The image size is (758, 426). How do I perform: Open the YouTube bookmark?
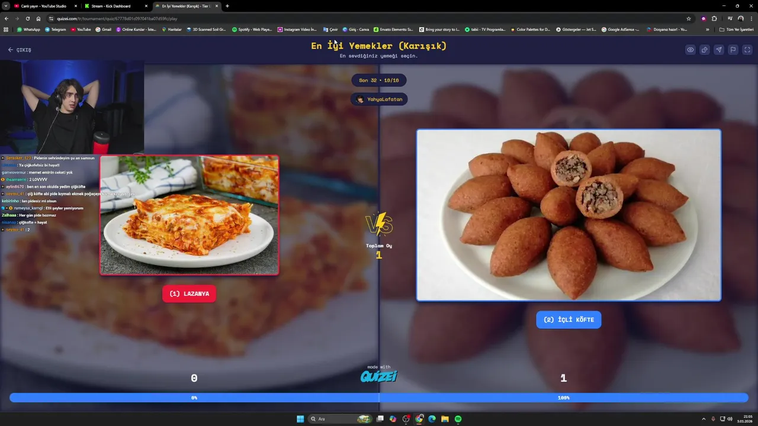(81, 29)
